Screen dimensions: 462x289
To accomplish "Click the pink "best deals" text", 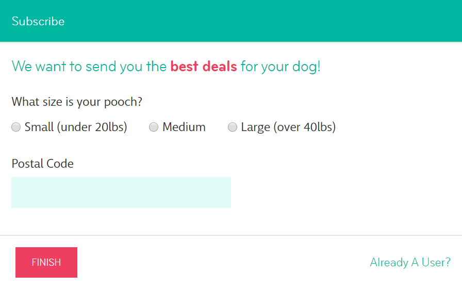I will click(x=204, y=66).
